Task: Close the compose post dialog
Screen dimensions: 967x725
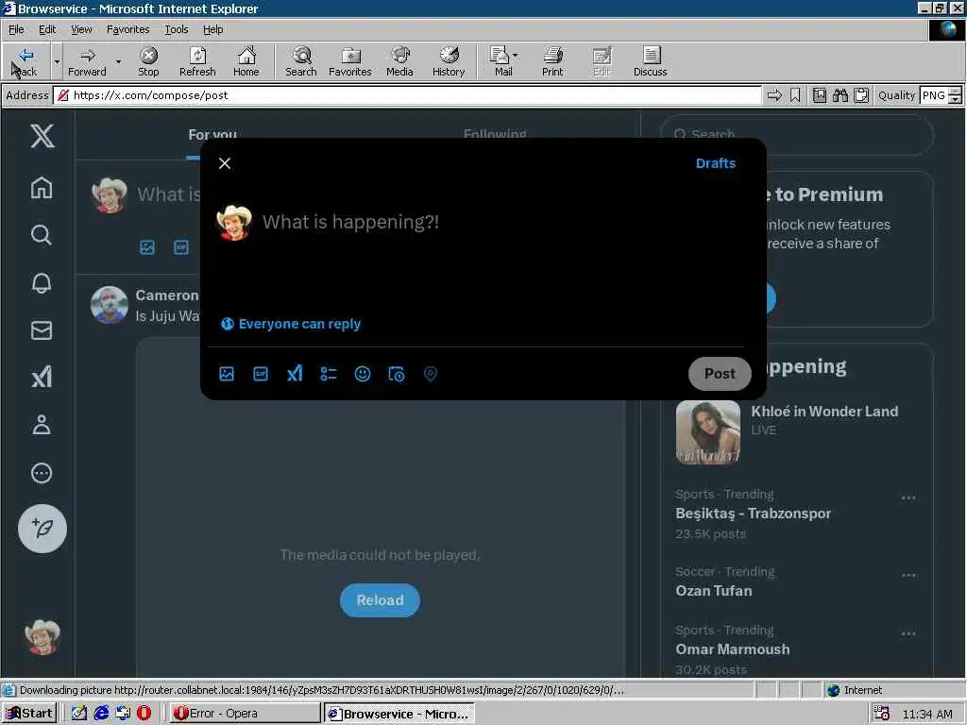Action: [x=225, y=163]
